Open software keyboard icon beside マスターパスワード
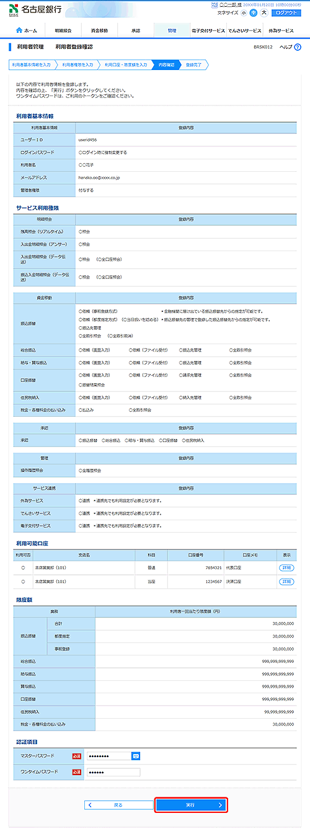Screen dimensions: 310x839 [136, 755]
